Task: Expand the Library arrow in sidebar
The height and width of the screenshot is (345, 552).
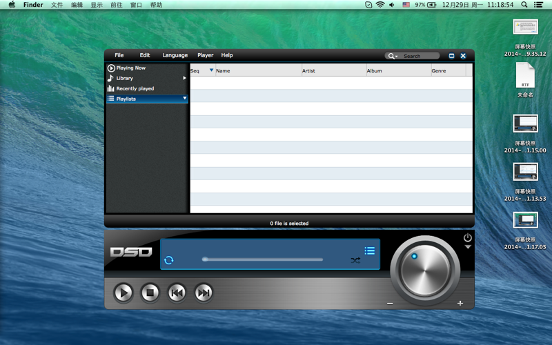Action: pos(184,78)
